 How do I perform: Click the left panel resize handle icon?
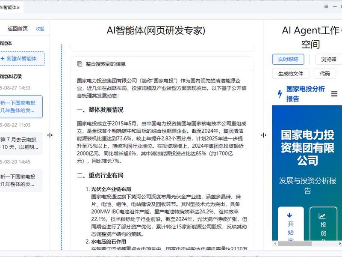[50, 135]
